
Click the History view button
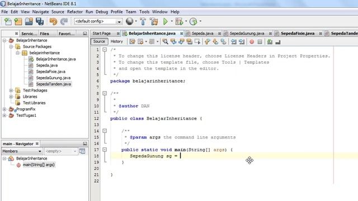pos(116,41)
